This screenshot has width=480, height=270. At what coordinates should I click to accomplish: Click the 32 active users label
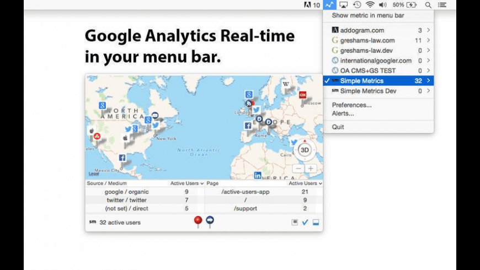120,222
